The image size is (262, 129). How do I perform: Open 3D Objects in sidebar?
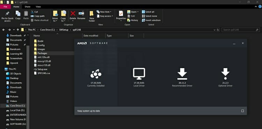click(15, 74)
